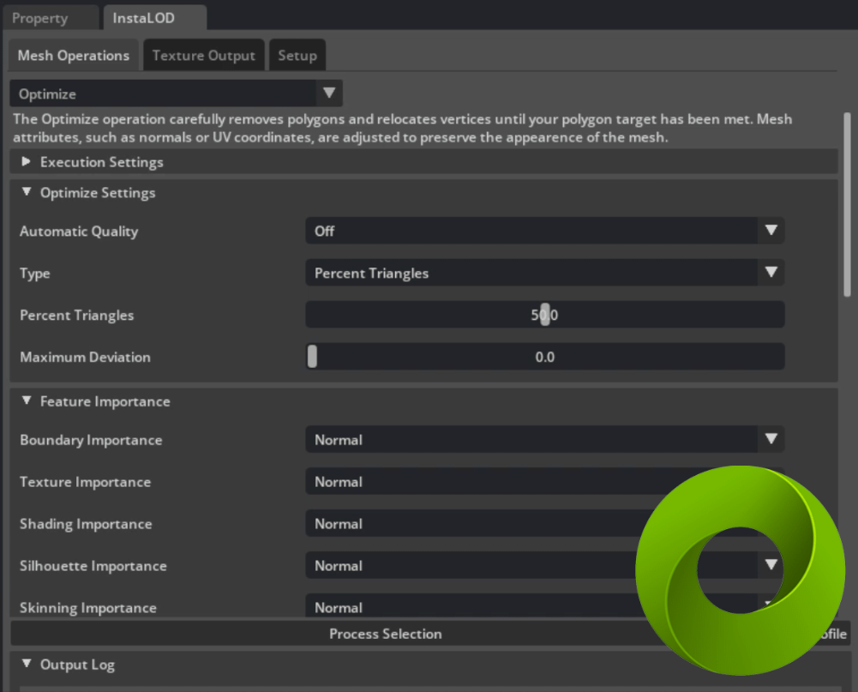Viewport: 858px width, 692px height.
Task: Open the Type dropdown arrow
Action: point(771,273)
